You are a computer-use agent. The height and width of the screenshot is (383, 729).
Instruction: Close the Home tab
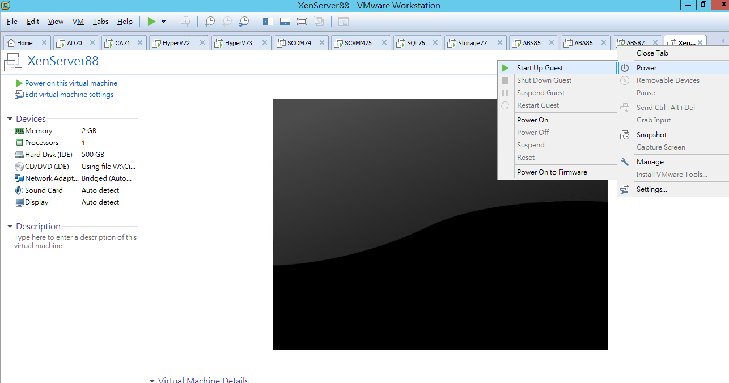(x=44, y=42)
